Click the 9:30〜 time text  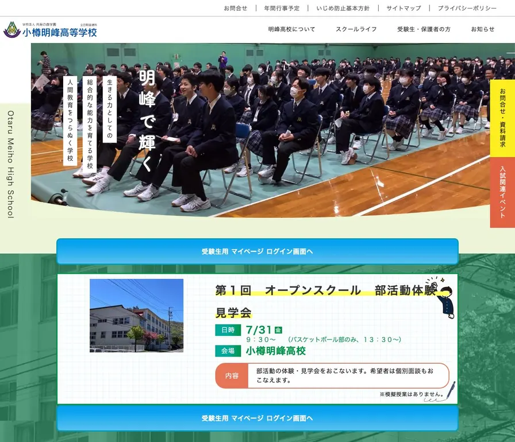(x=261, y=340)
